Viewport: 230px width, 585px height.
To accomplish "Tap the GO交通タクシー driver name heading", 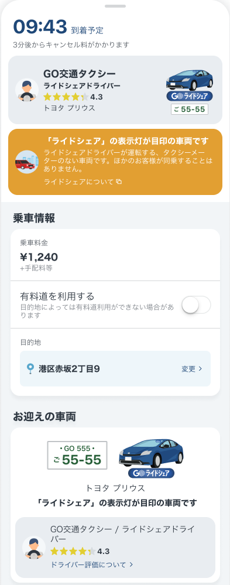I will click(x=80, y=74).
